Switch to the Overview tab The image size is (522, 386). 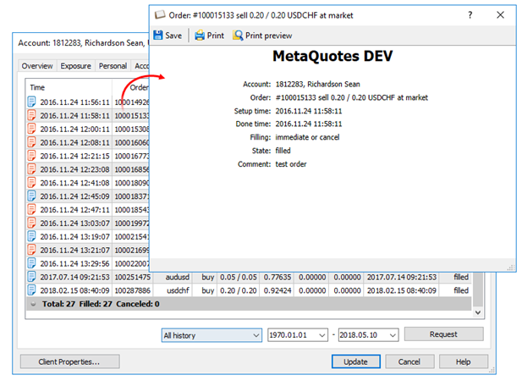click(37, 66)
